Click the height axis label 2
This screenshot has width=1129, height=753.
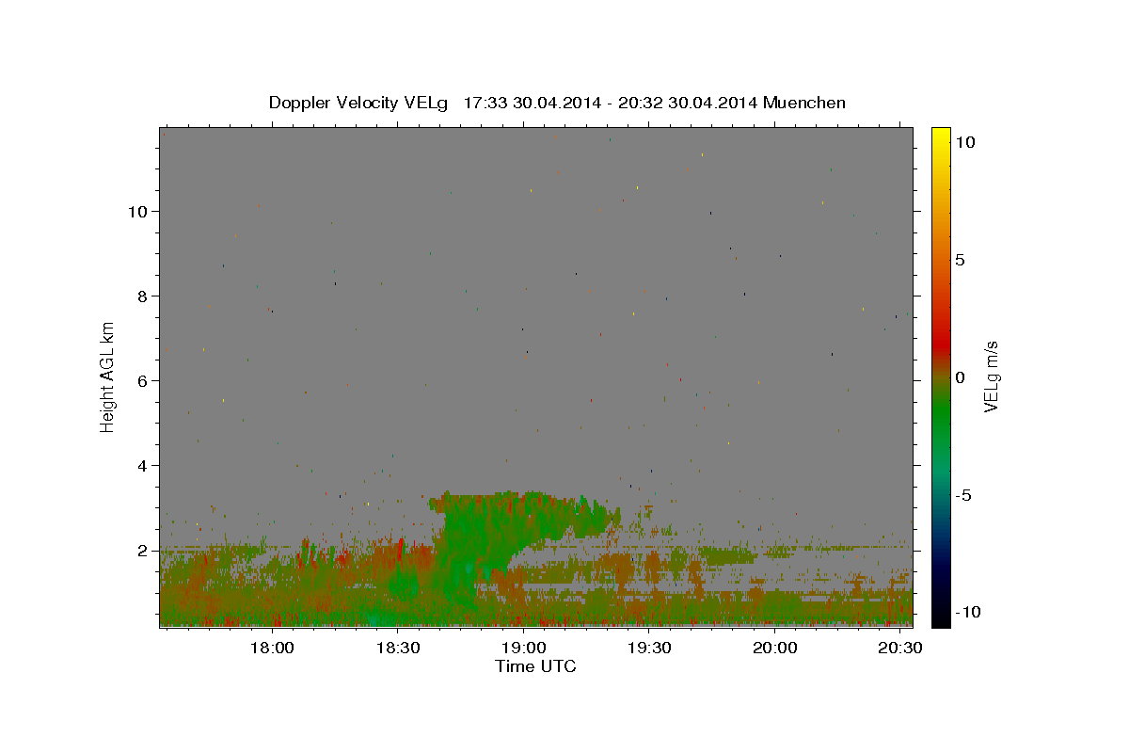click(x=142, y=550)
